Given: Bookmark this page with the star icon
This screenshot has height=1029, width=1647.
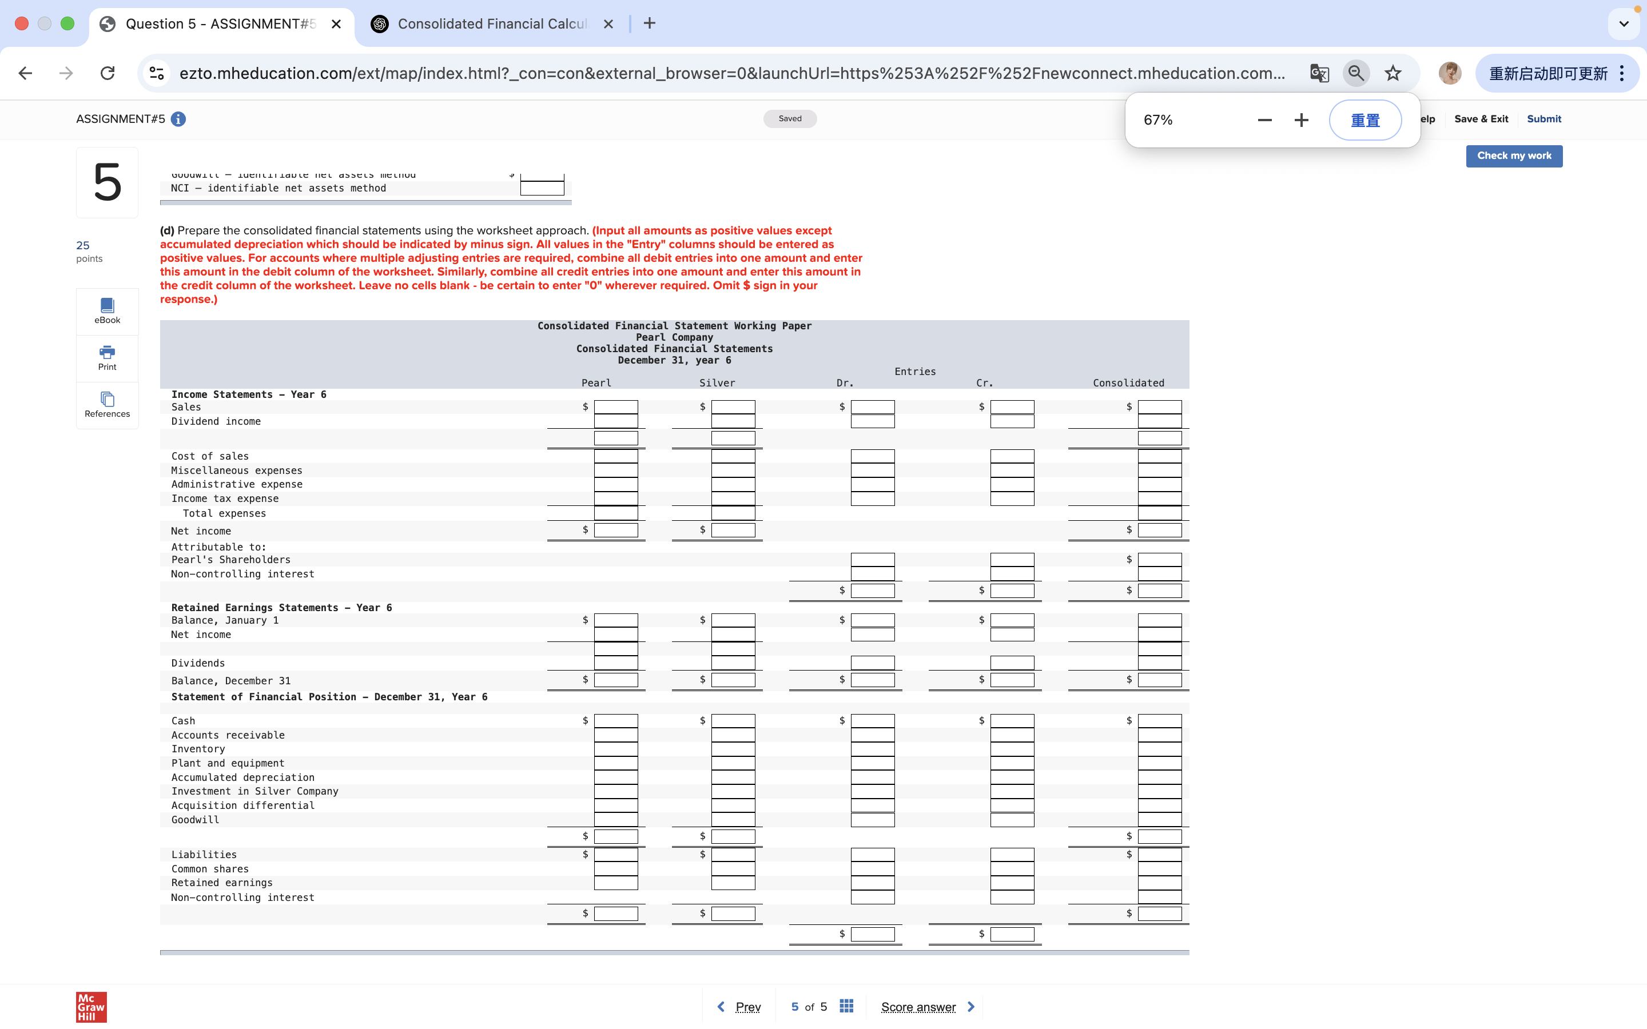Looking at the screenshot, I should pos(1393,74).
